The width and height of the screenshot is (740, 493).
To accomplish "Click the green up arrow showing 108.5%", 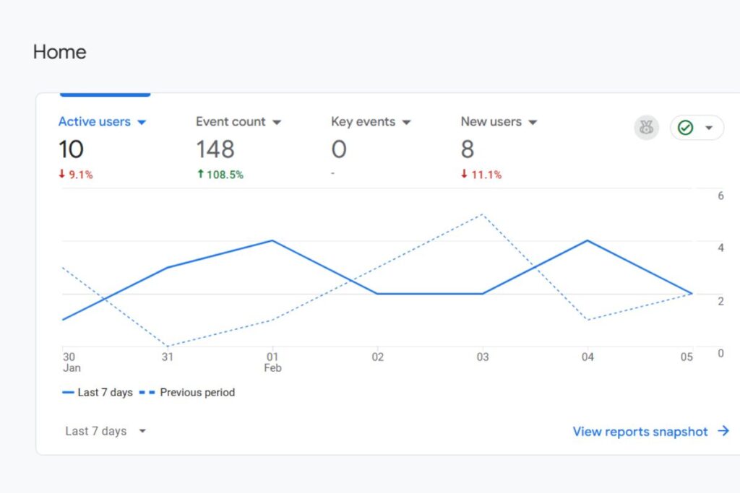I will click(x=200, y=174).
